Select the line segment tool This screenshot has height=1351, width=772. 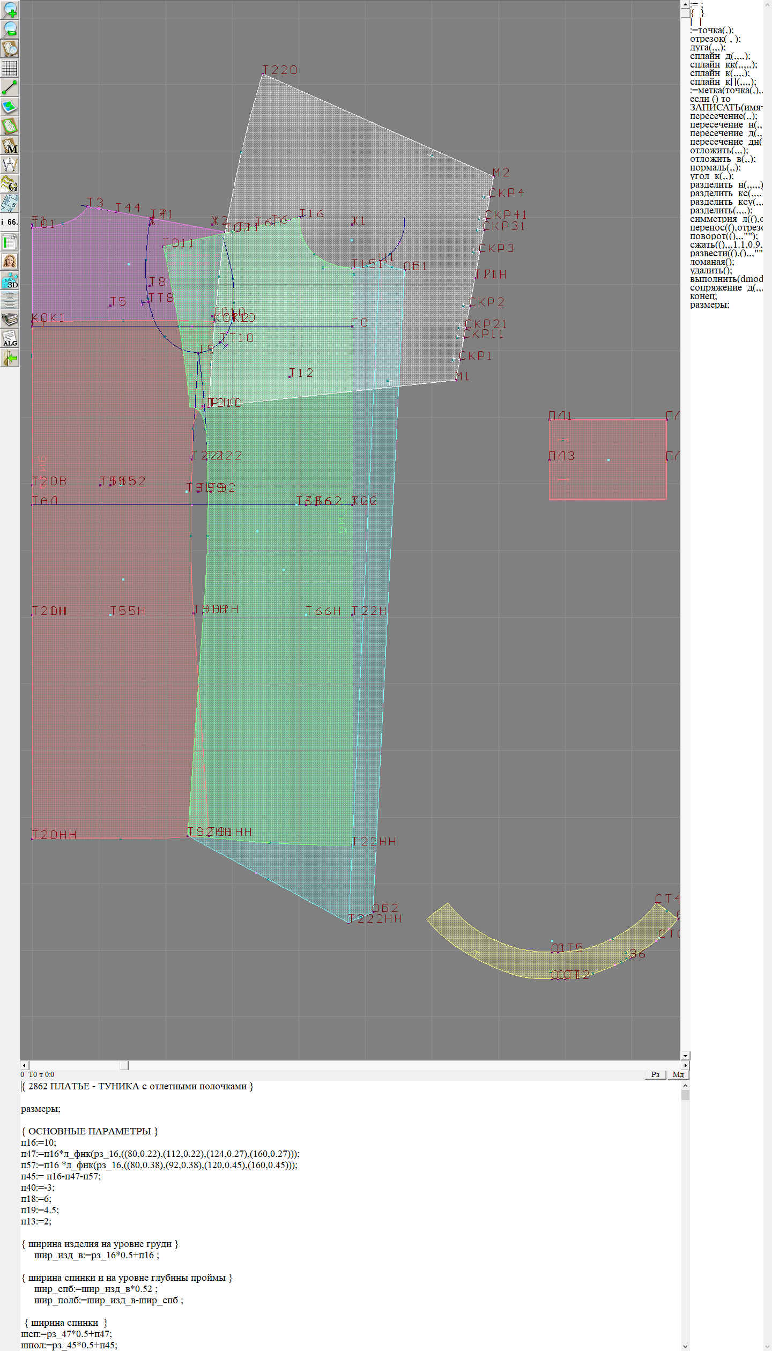pyautogui.click(x=10, y=87)
